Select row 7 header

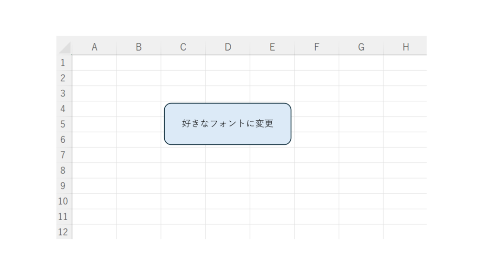(63, 155)
